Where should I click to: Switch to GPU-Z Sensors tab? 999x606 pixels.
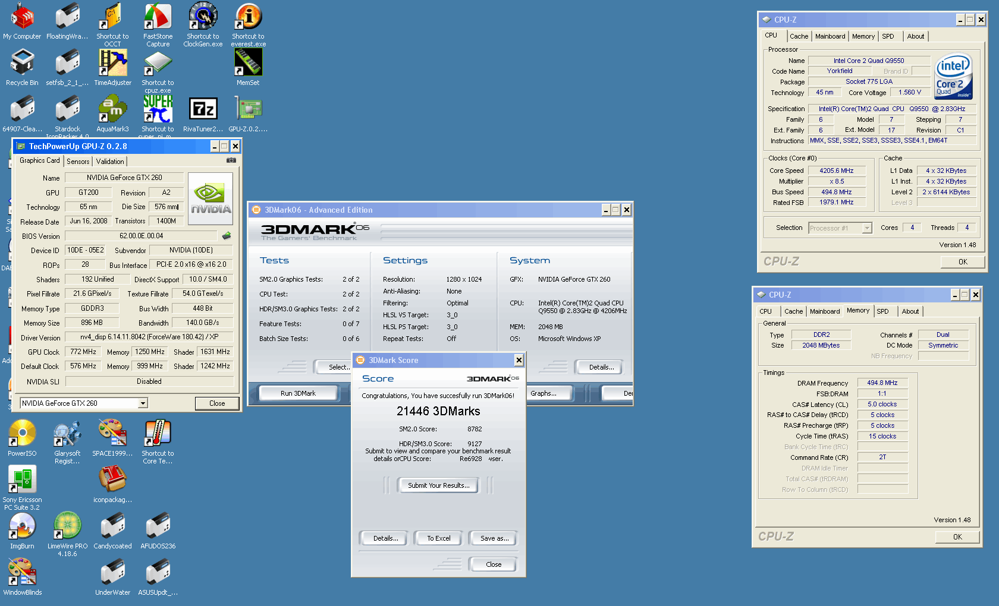(78, 162)
